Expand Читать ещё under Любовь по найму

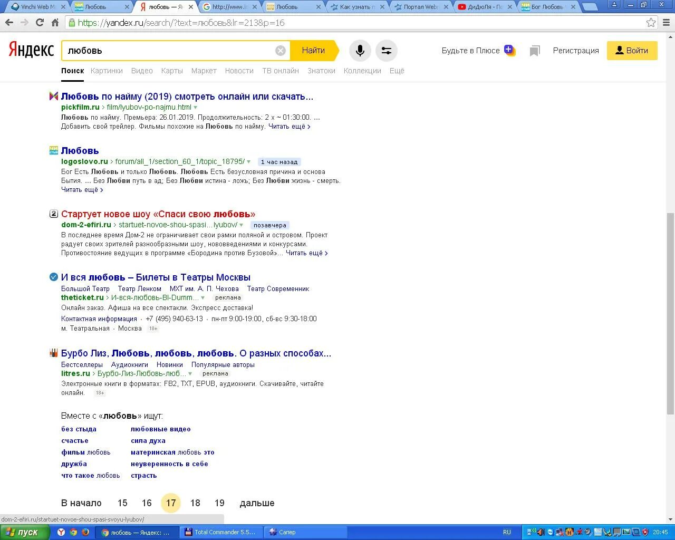click(x=289, y=127)
